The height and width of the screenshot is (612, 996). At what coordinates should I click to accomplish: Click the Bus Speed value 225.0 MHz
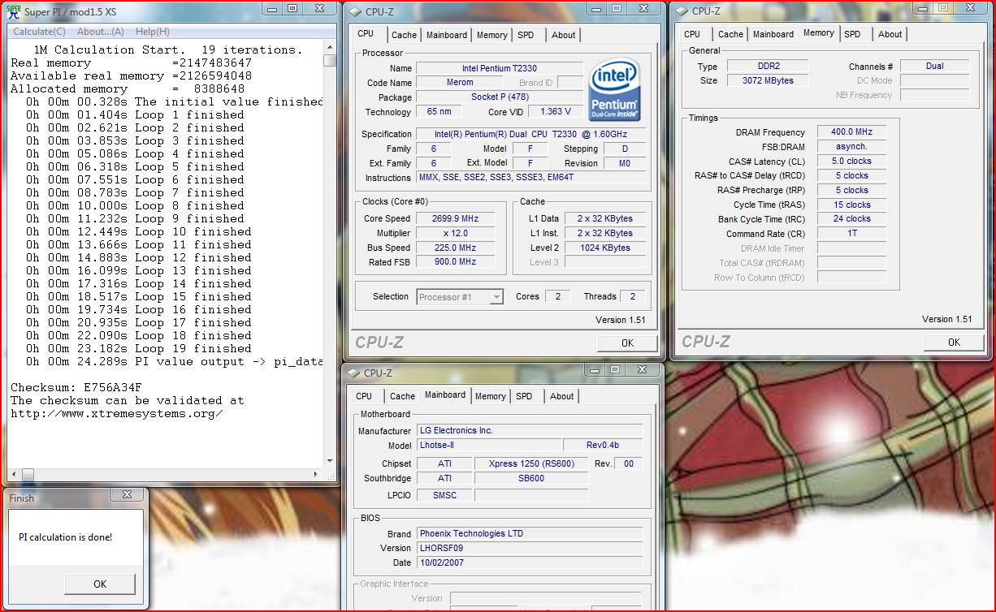point(456,248)
